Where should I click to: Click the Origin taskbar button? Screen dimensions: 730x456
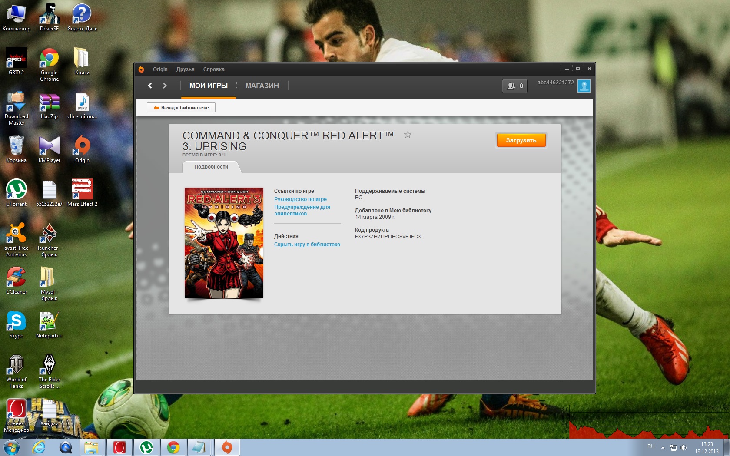pos(227,447)
